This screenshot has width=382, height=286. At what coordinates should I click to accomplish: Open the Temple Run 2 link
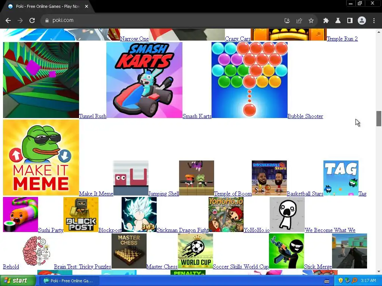click(342, 39)
